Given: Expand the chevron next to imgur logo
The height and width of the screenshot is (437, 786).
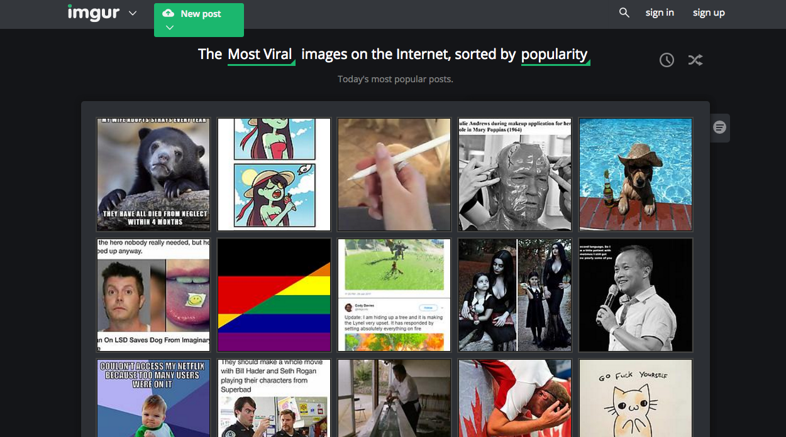Looking at the screenshot, I should coord(133,13).
